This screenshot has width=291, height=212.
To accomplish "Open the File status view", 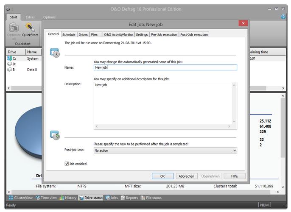I will pyautogui.click(x=151, y=198).
